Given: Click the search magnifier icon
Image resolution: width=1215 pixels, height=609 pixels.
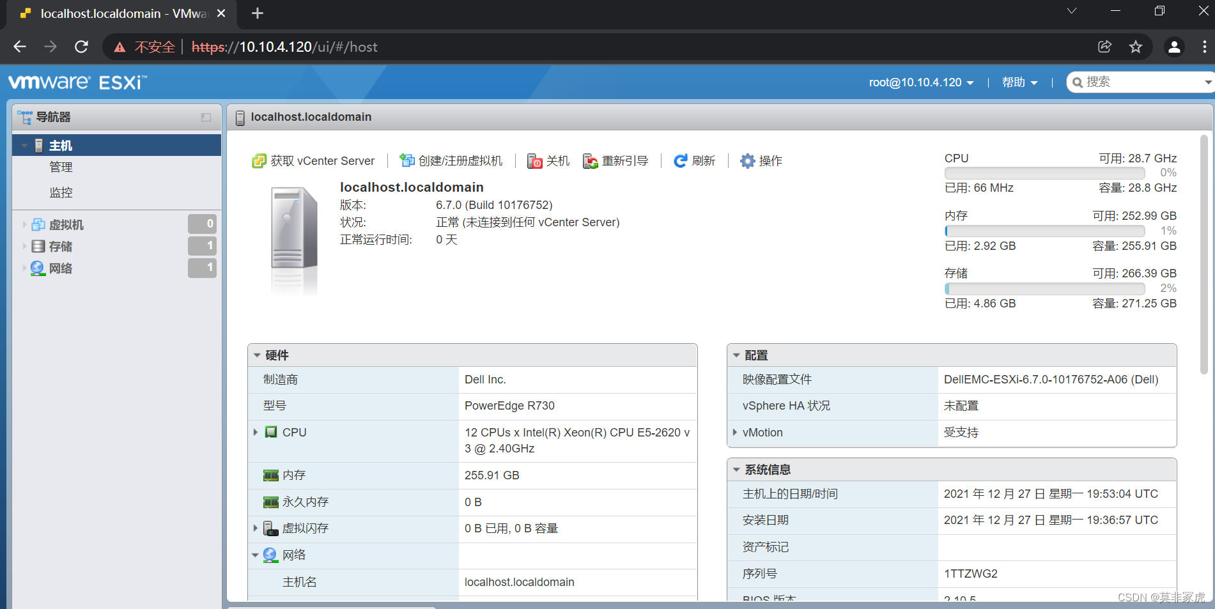Looking at the screenshot, I should (x=1078, y=82).
